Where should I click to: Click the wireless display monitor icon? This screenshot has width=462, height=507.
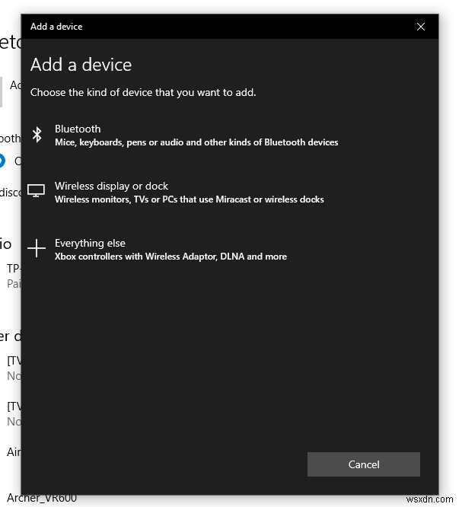tap(36, 191)
